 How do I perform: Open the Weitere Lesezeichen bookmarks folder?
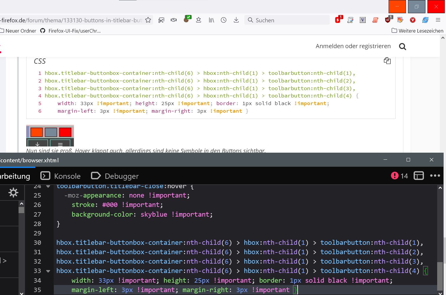click(x=417, y=31)
